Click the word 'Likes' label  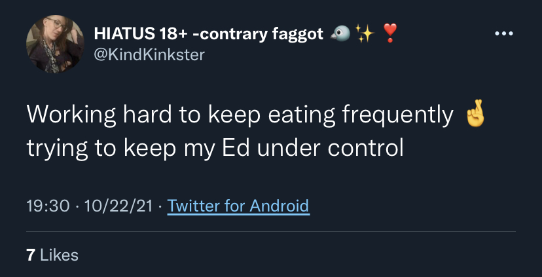pyautogui.click(x=60, y=255)
